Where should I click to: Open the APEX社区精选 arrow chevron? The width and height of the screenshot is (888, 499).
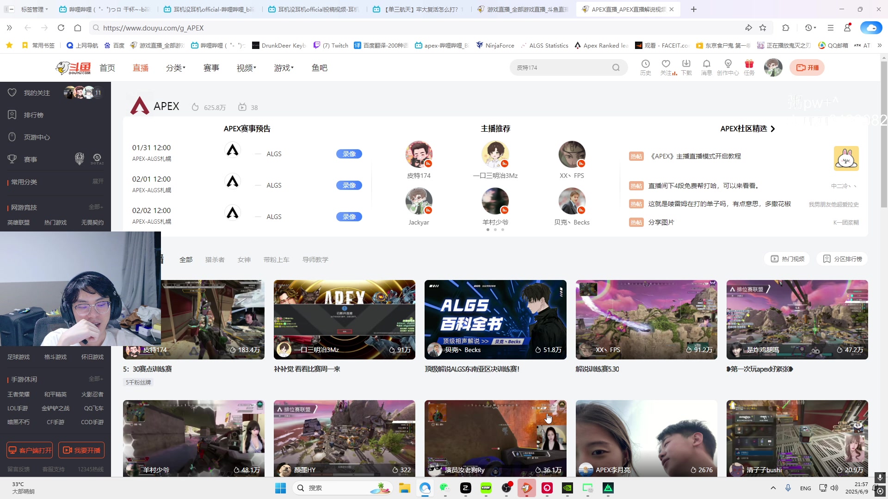tap(772, 129)
